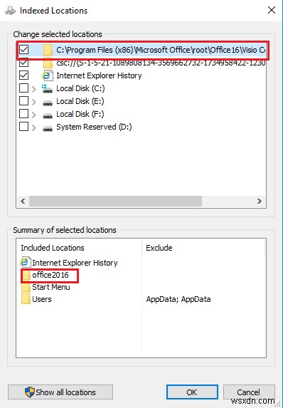Uncheck the Visio Content folder checkbox
The image size is (283, 408).
24,49
